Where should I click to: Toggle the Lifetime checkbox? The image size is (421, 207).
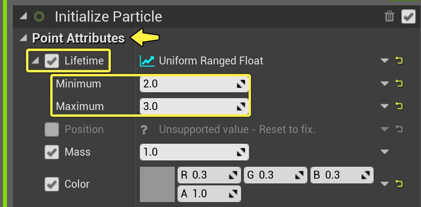[52, 61]
